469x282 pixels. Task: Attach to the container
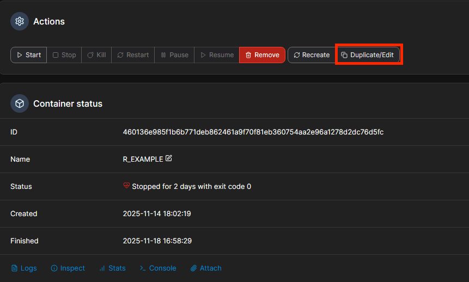[206, 268]
